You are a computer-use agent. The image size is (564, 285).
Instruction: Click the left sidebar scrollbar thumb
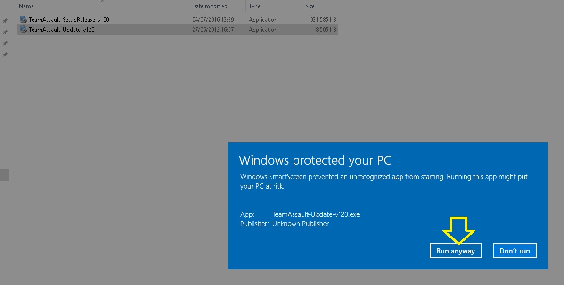pyautogui.click(x=4, y=175)
